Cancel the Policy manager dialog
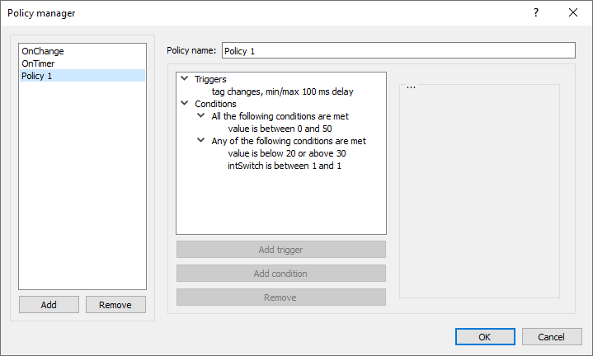The width and height of the screenshot is (593, 356). pos(551,337)
